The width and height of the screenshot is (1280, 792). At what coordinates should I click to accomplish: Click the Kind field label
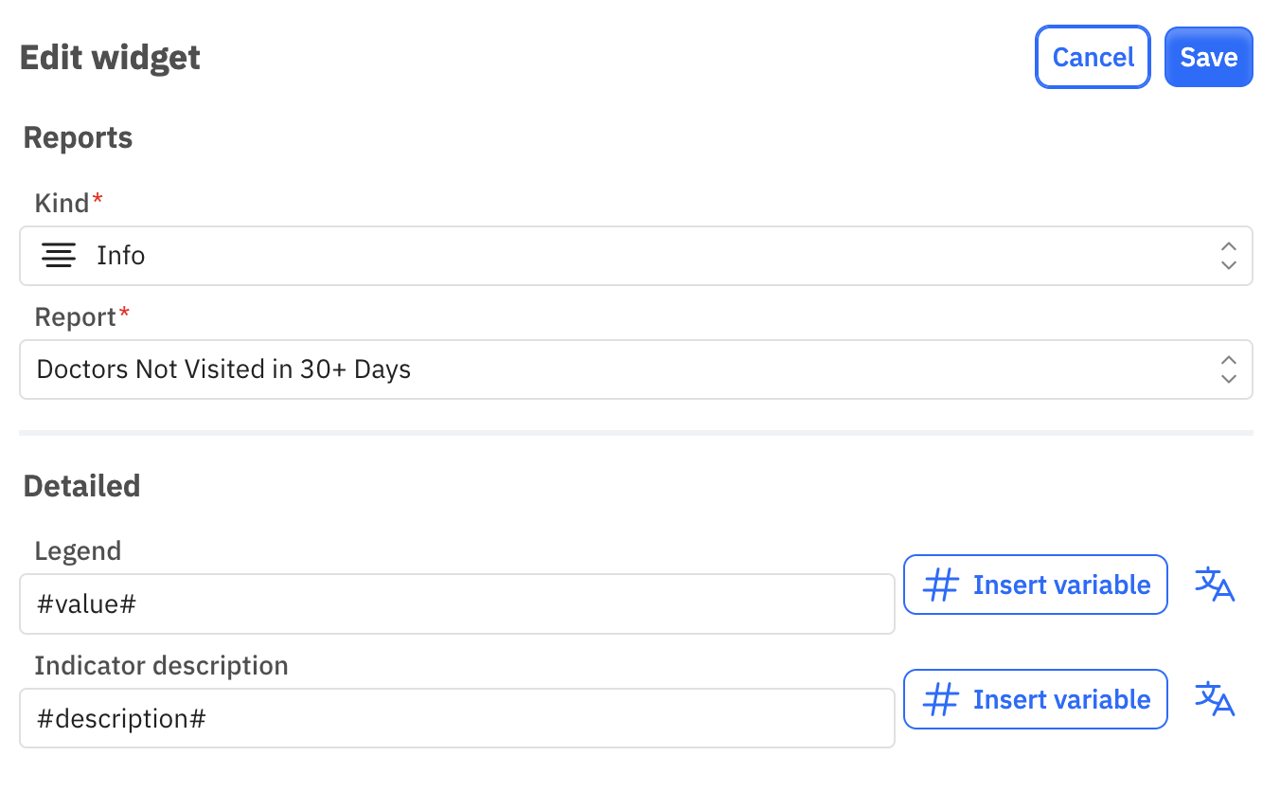click(x=62, y=203)
